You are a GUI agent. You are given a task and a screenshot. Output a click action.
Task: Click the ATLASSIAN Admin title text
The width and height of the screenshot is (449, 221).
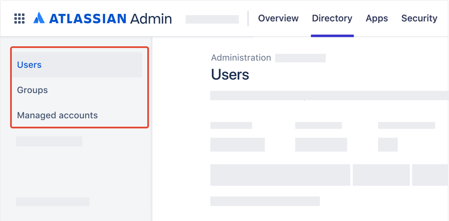point(111,19)
